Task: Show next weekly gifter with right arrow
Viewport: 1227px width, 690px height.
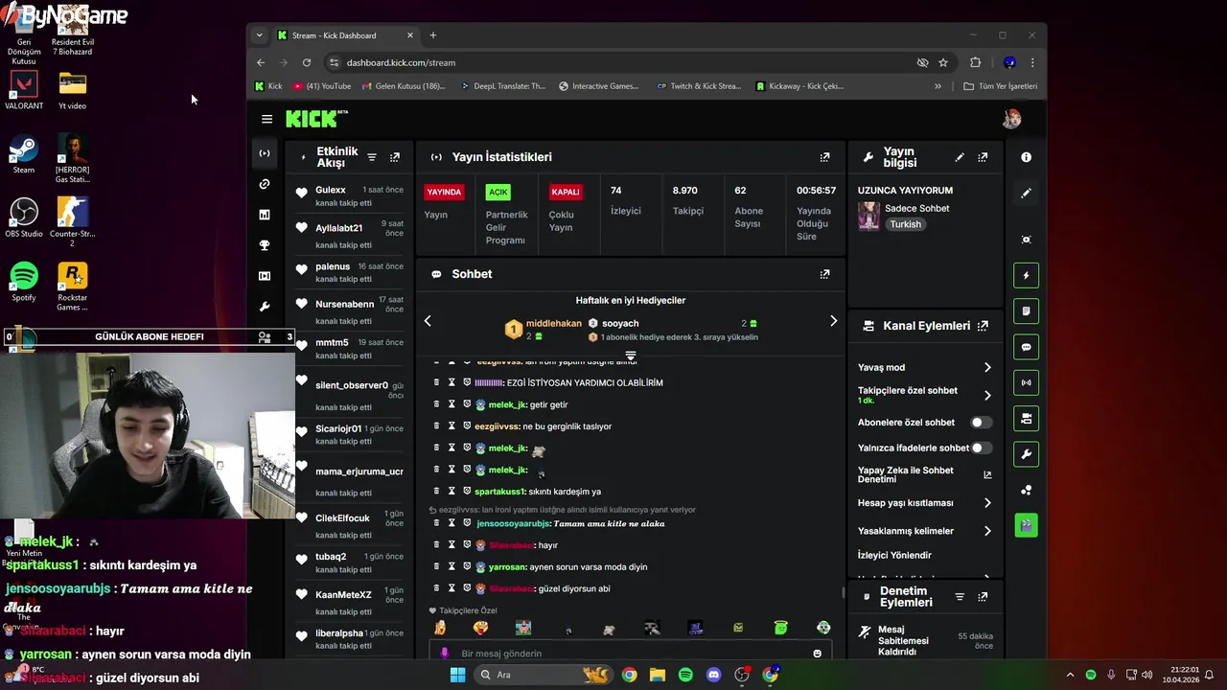Action: (x=833, y=321)
